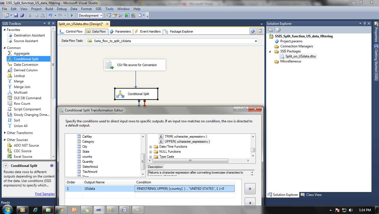Open the Solution Explorer toolbar icon
379x214 pixels.
(x=109, y=15)
